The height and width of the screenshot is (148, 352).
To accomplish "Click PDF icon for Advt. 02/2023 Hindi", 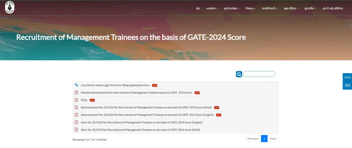I will 76,130.
